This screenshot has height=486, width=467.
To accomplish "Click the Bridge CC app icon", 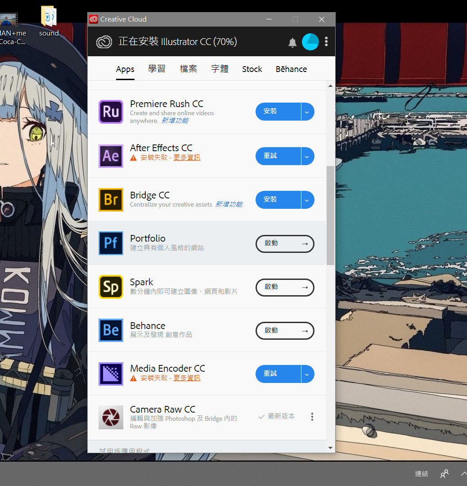I will tap(111, 199).
